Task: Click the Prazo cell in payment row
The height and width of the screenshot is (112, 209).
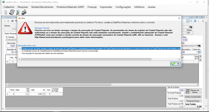Action: (x=12, y=94)
